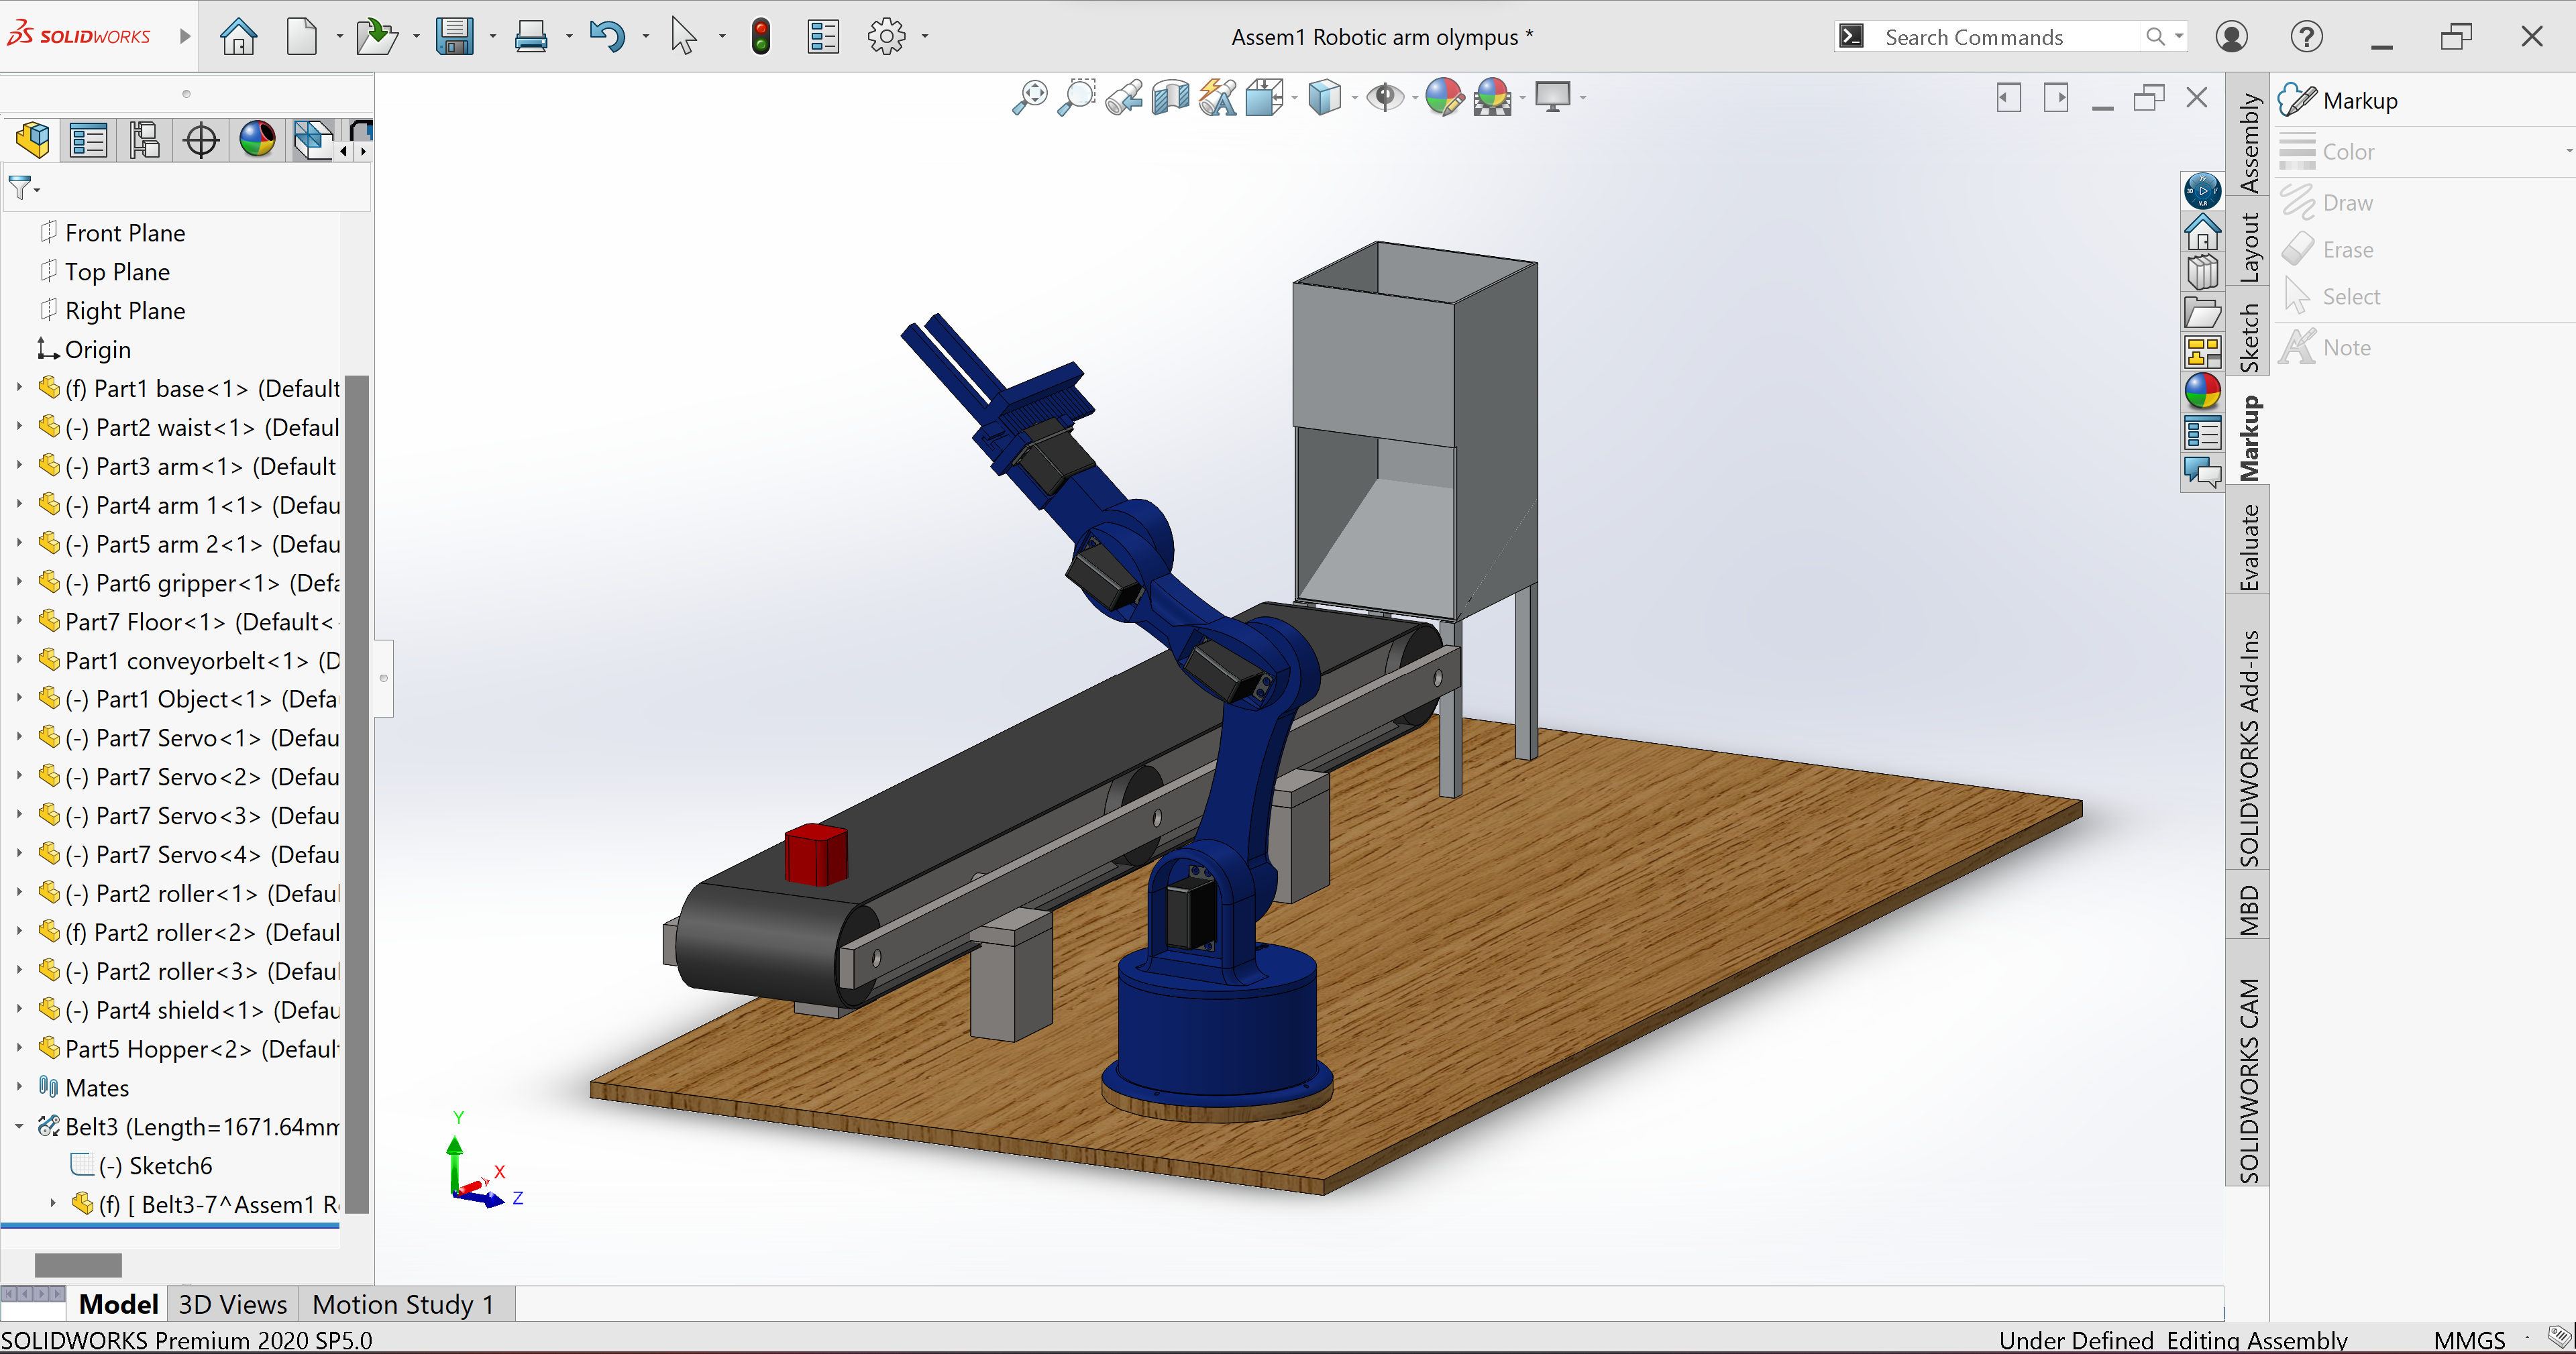
Task: Select the Zoom to Area tool
Action: 1076,98
